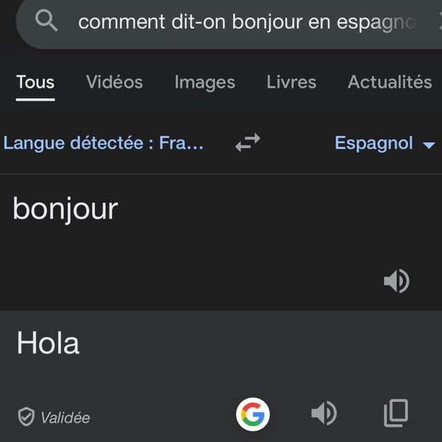
Task: Switch to the Images tab
Action: (204, 83)
